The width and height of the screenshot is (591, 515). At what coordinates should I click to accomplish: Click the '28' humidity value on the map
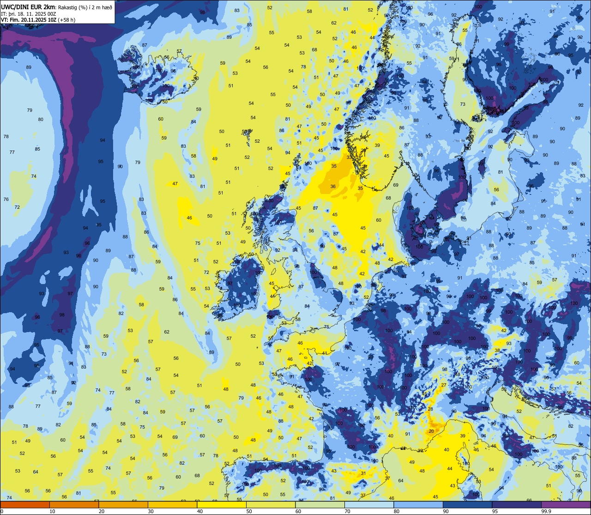point(430,409)
